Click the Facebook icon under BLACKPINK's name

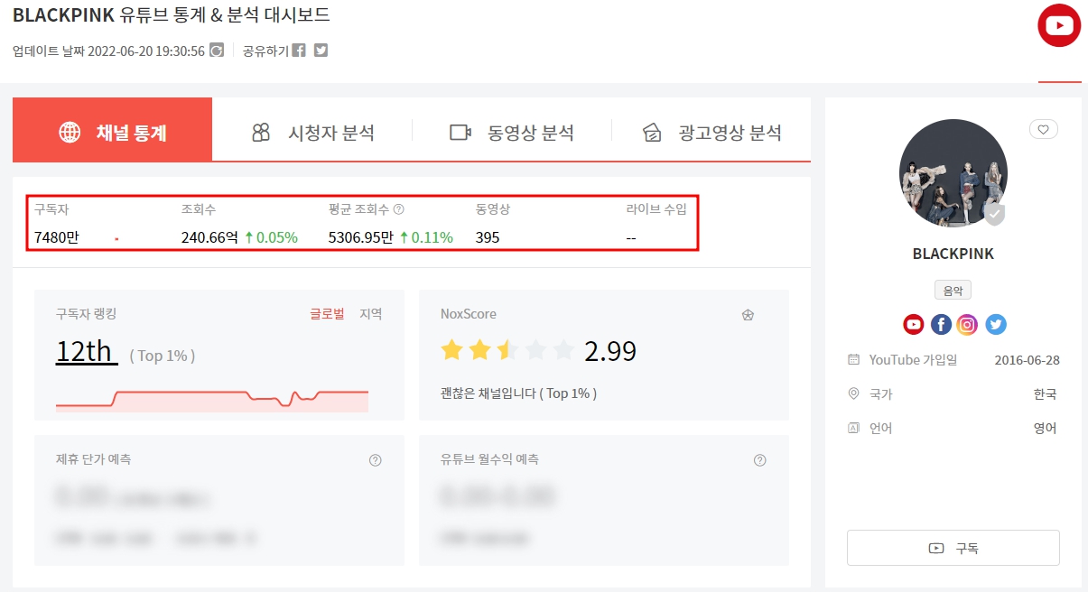point(941,324)
